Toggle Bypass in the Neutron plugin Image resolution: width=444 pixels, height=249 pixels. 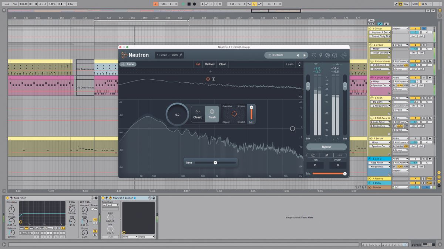tap(327, 146)
